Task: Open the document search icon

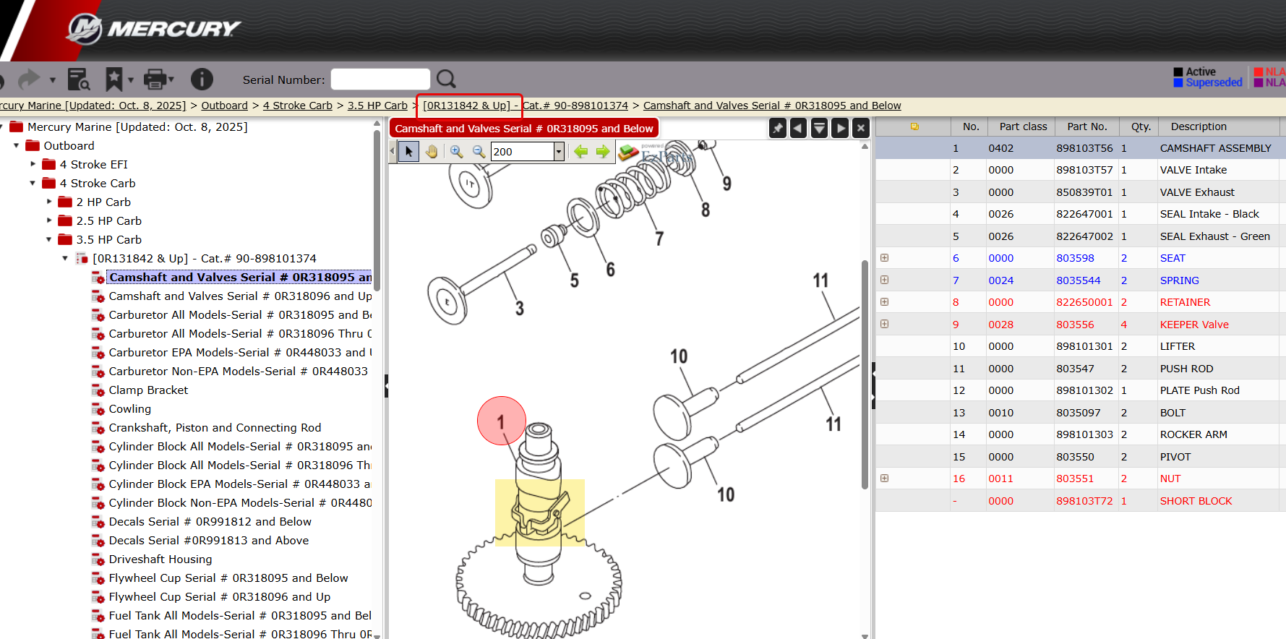Action: (x=78, y=79)
